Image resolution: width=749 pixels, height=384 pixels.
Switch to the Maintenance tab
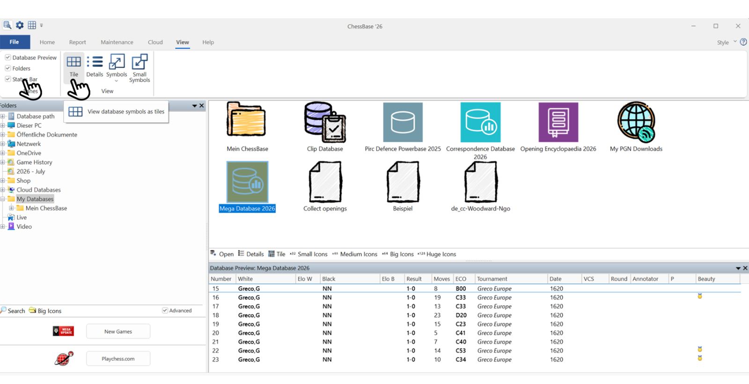[117, 42]
